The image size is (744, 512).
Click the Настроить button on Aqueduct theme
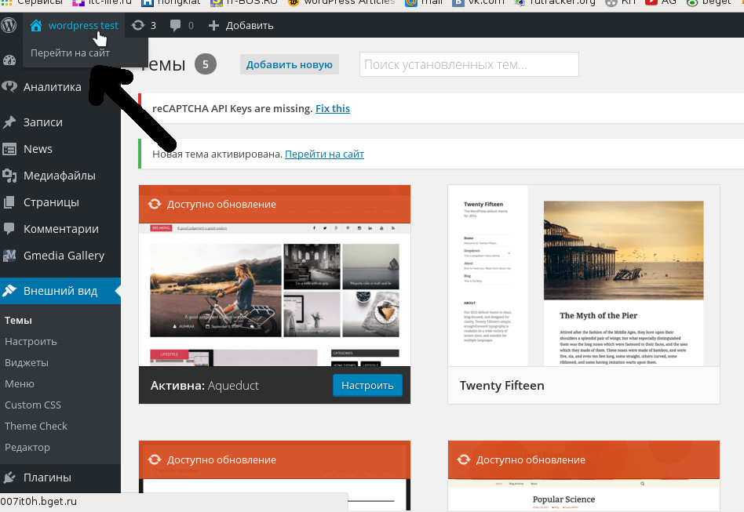pyautogui.click(x=367, y=386)
